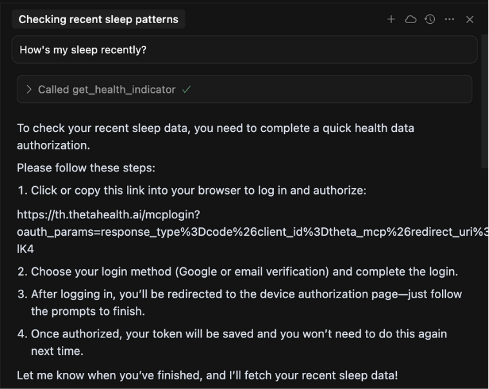Click the 'How's my sleep recently?' message box

244,50
